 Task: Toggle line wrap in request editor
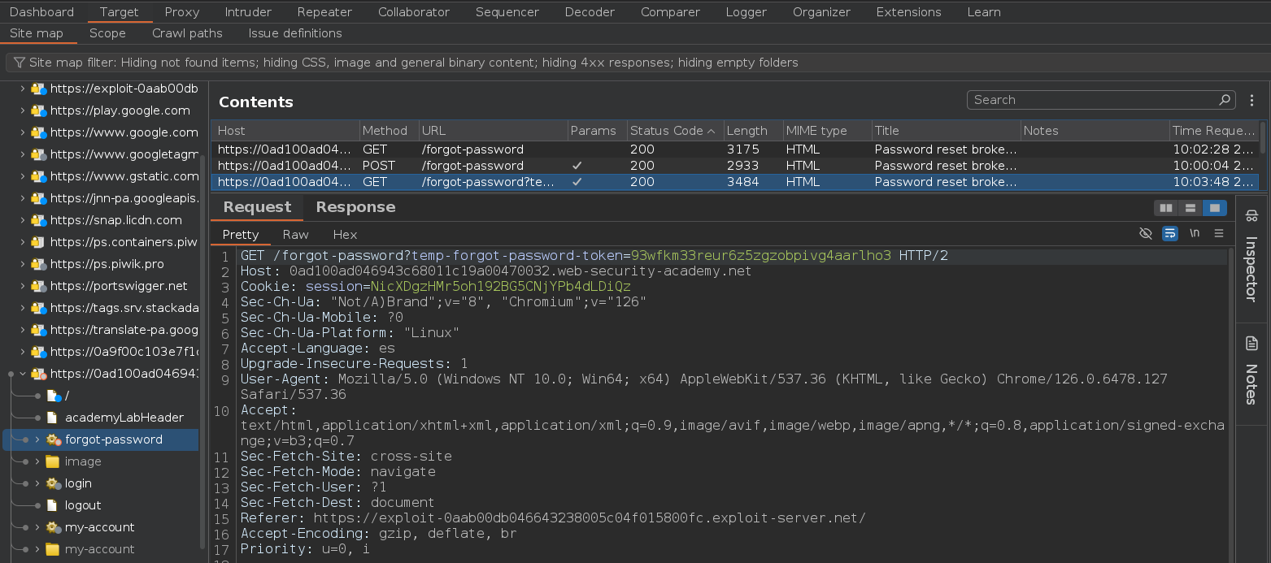tap(1169, 234)
